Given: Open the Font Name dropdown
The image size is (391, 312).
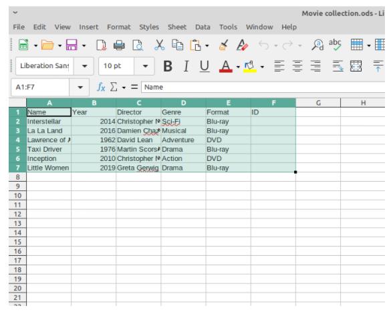Looking at the screenshot, I should coord(84,66).
